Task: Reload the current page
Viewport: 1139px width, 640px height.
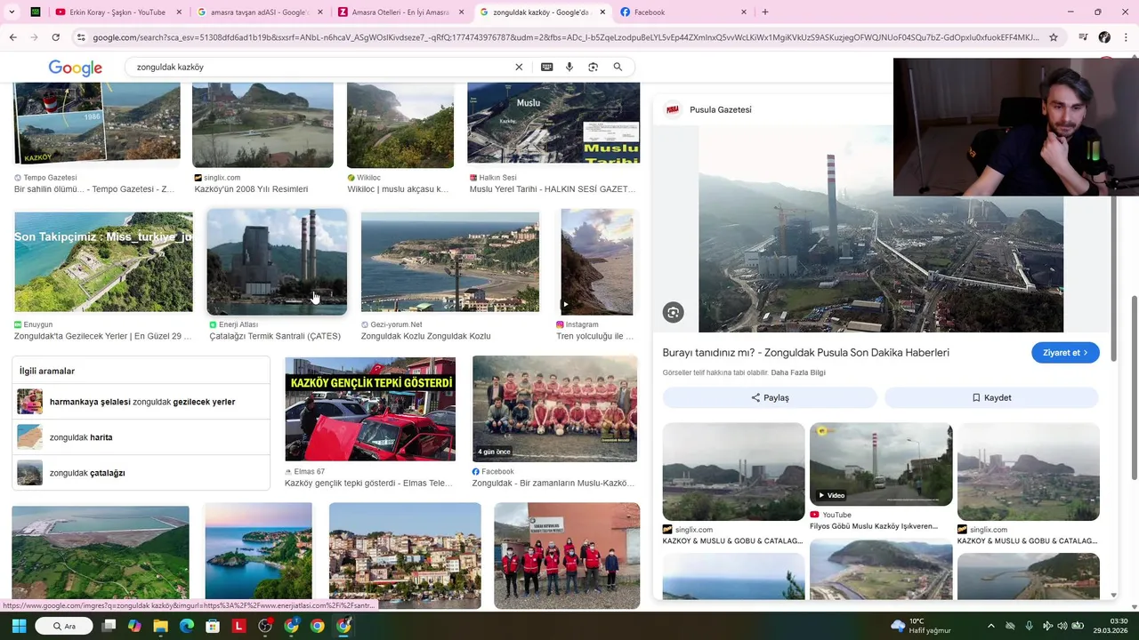Action: [x=55, y=37]
